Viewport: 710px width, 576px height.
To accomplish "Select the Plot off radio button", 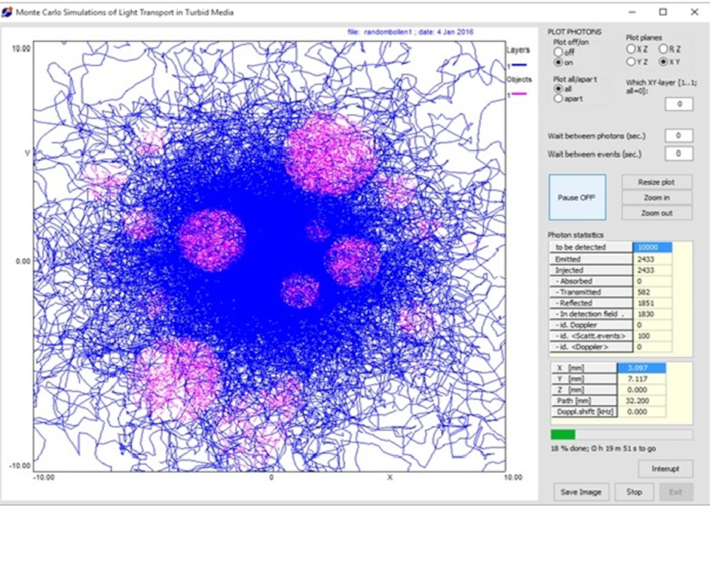I will click(559, 53).
